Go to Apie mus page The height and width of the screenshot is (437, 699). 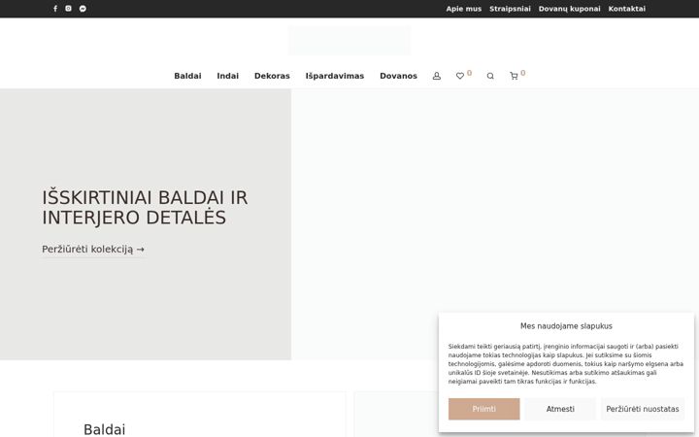[464, 9]
